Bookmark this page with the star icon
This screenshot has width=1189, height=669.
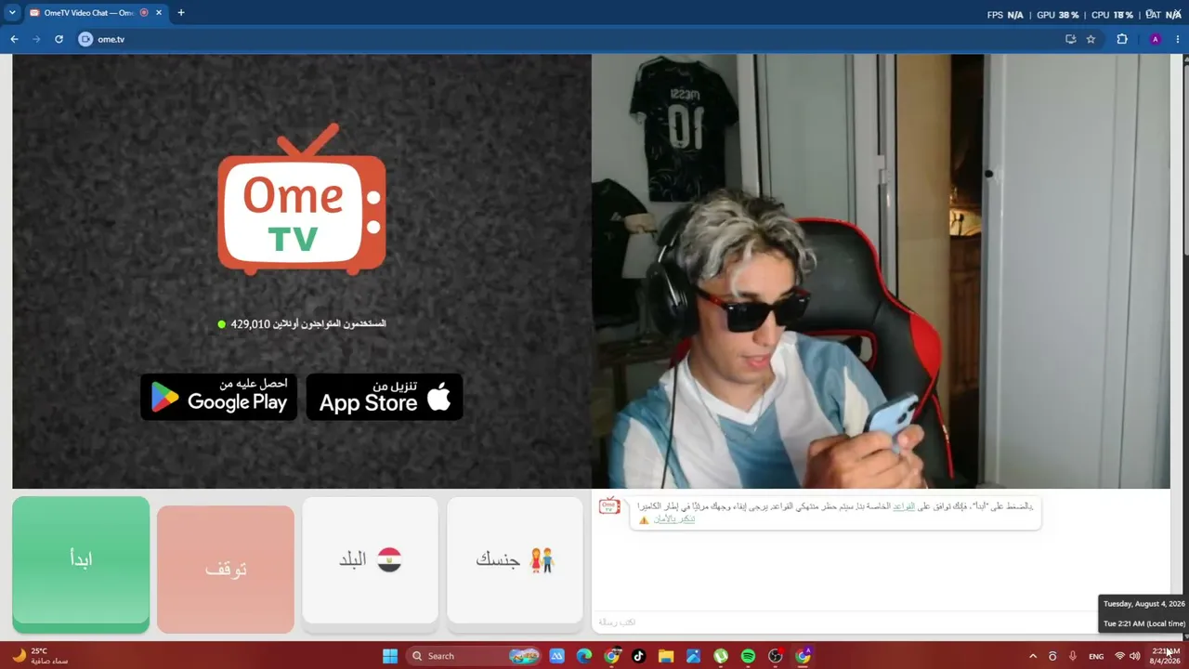click(1091, 39)
